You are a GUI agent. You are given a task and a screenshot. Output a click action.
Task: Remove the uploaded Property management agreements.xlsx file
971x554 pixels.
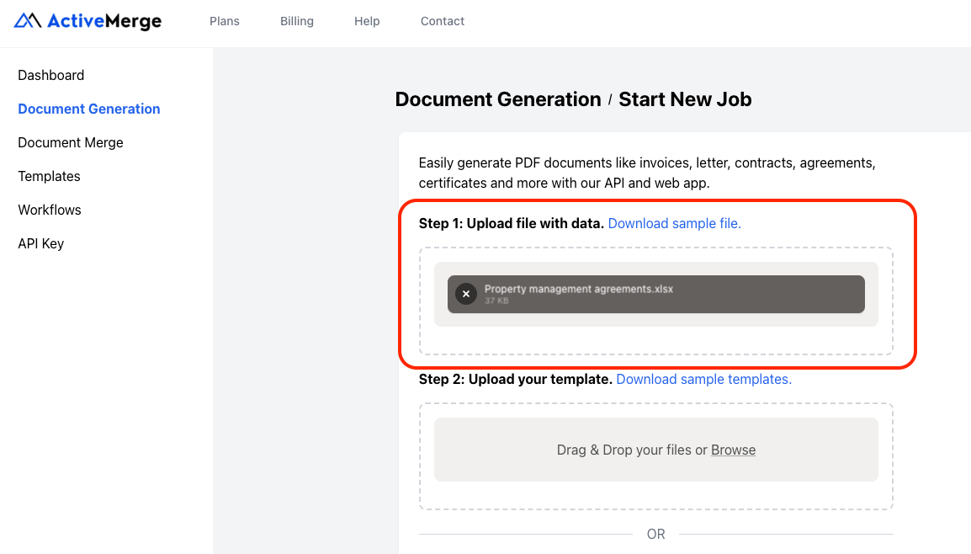[465, 294]
